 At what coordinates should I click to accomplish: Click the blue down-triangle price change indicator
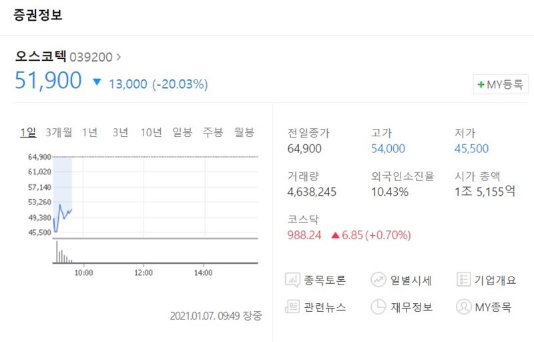(x=97, y=82)
